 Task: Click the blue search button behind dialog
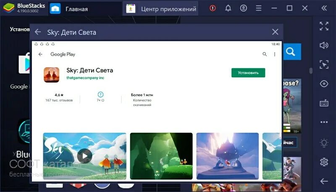tap(291, 52)
